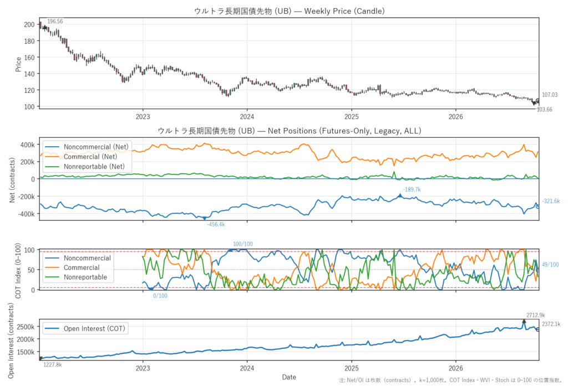Select the 196.56 price high annotation
Image resolution: width=568 pixels, height=387 pixels.
pos(55,22)
